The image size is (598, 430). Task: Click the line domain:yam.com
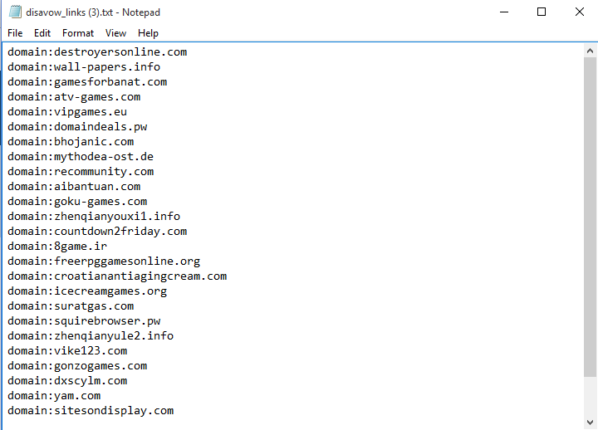pos(54,395)
